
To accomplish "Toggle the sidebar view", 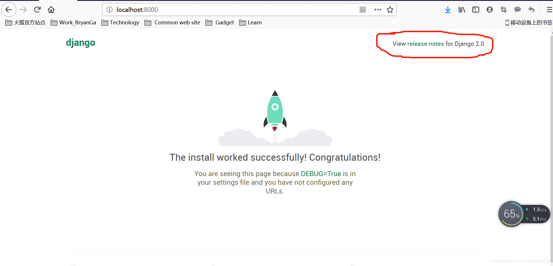I will 476,10.
